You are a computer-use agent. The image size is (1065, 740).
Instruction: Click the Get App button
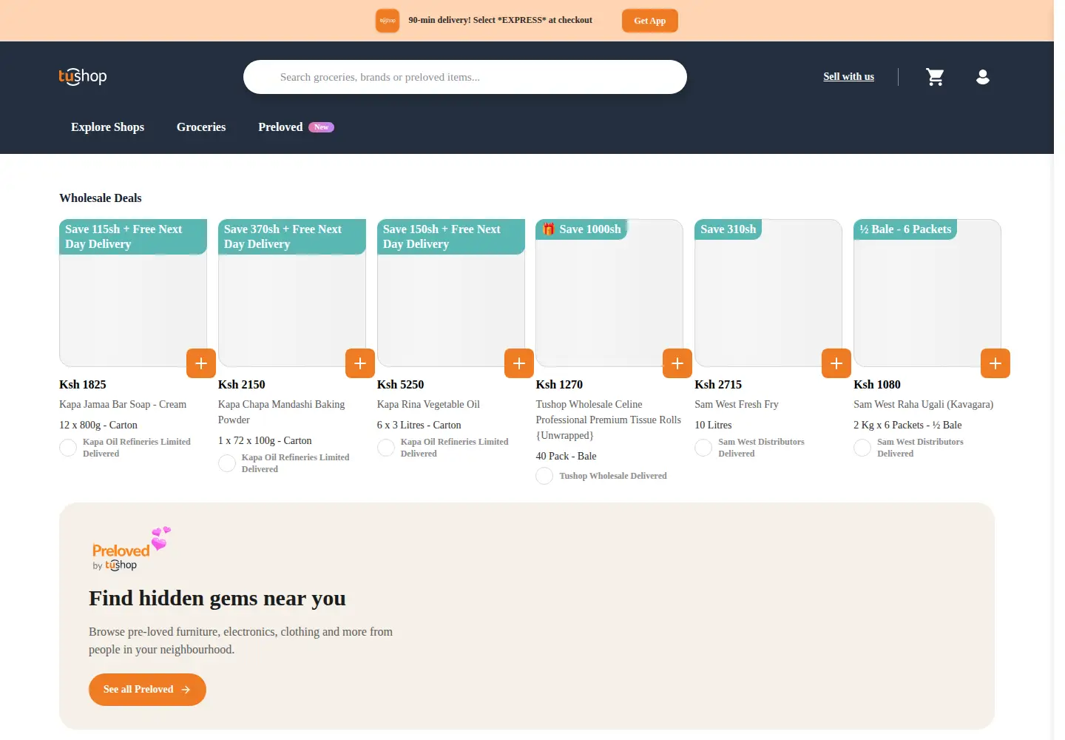tap(650, 21)
